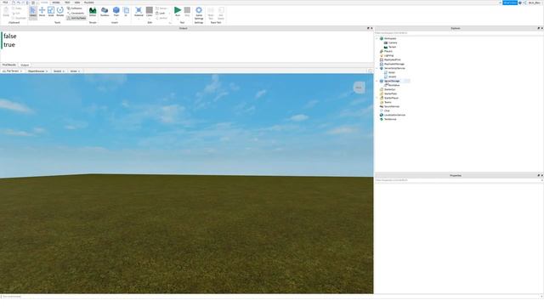
Task: Collapse the ServerScriptService node
Action: coord(377,68)
